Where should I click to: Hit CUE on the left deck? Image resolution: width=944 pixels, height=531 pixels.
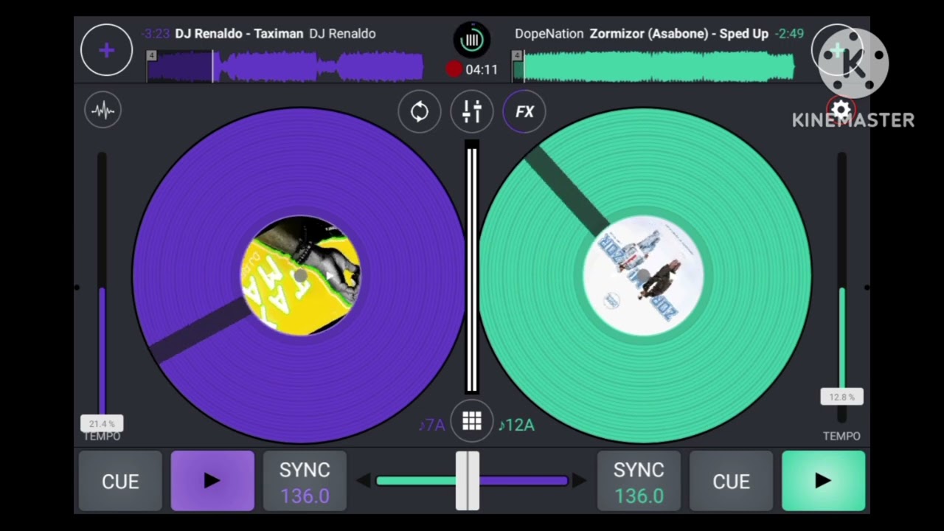tap(120, 481)
